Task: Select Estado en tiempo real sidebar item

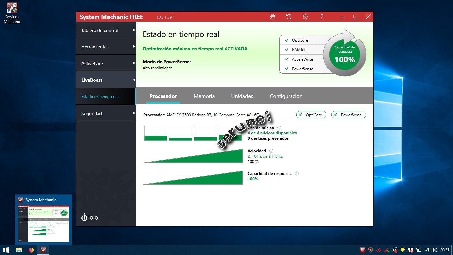Action: [x=106, y=97]
